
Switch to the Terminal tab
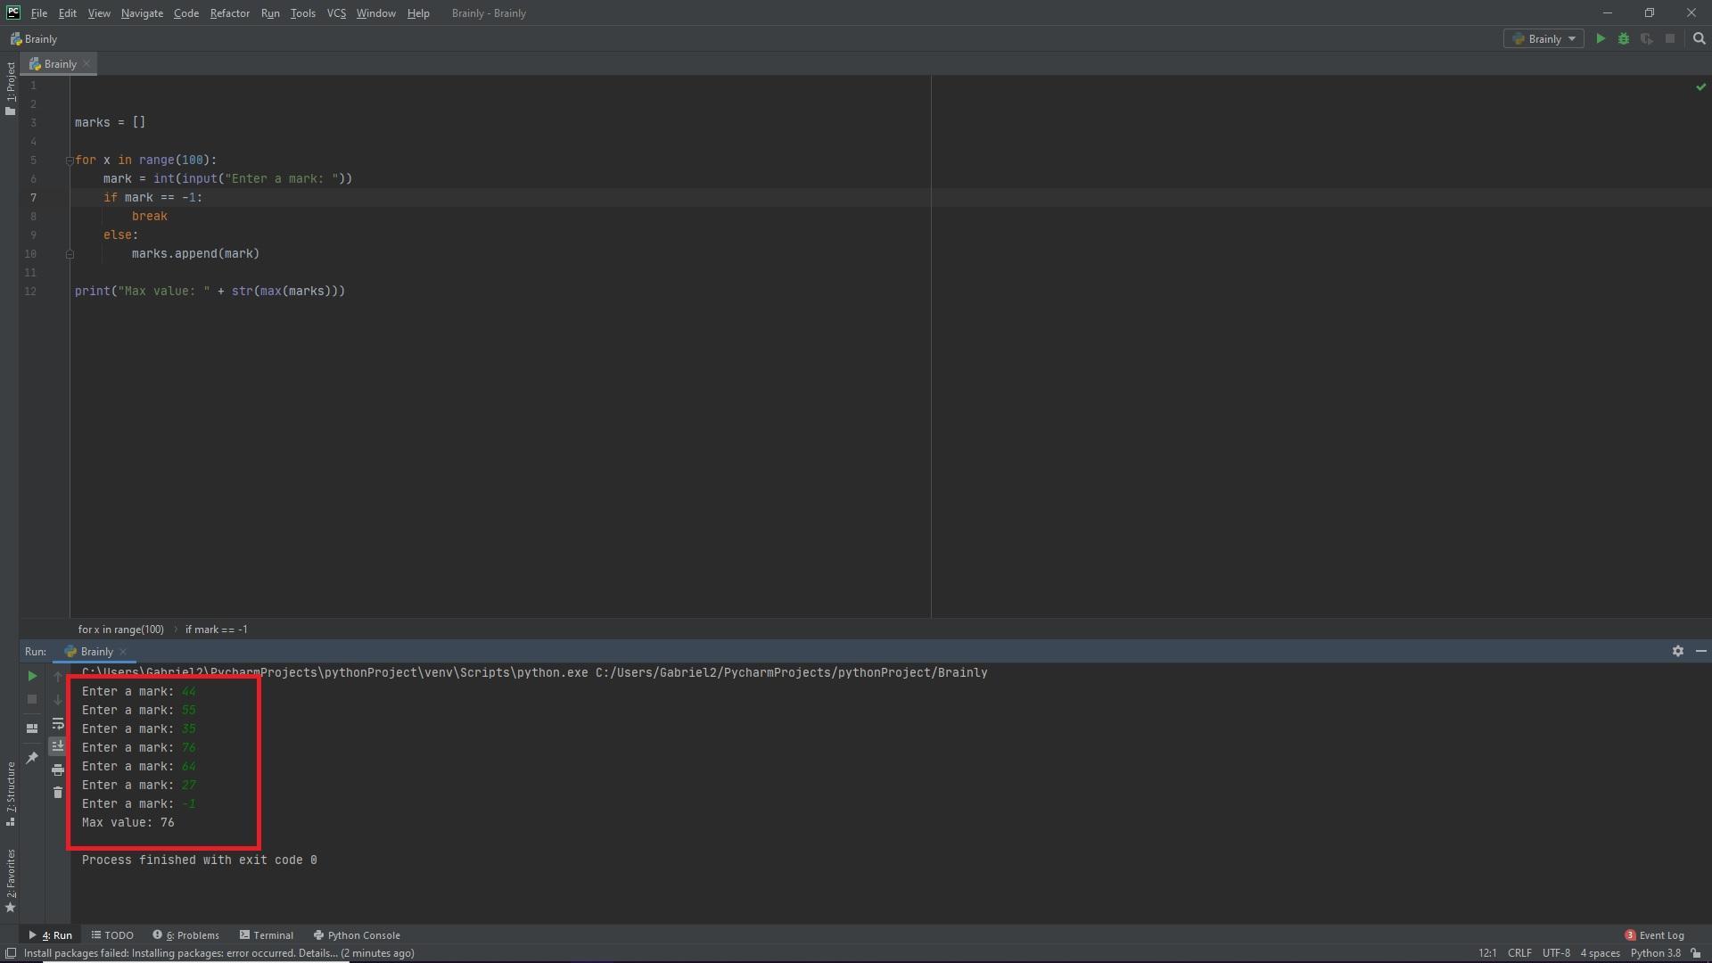267,935
